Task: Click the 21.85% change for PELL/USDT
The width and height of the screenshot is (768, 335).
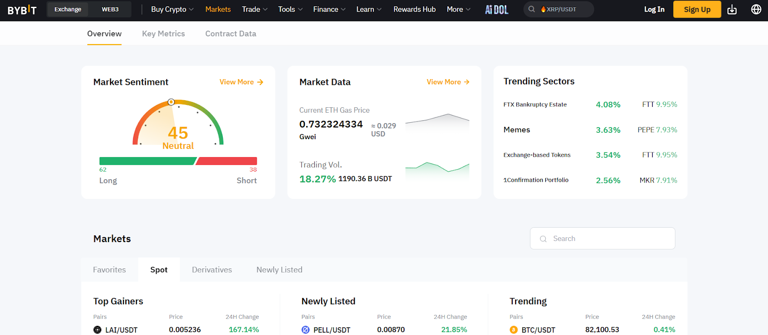Action: (x=454, y=330)
